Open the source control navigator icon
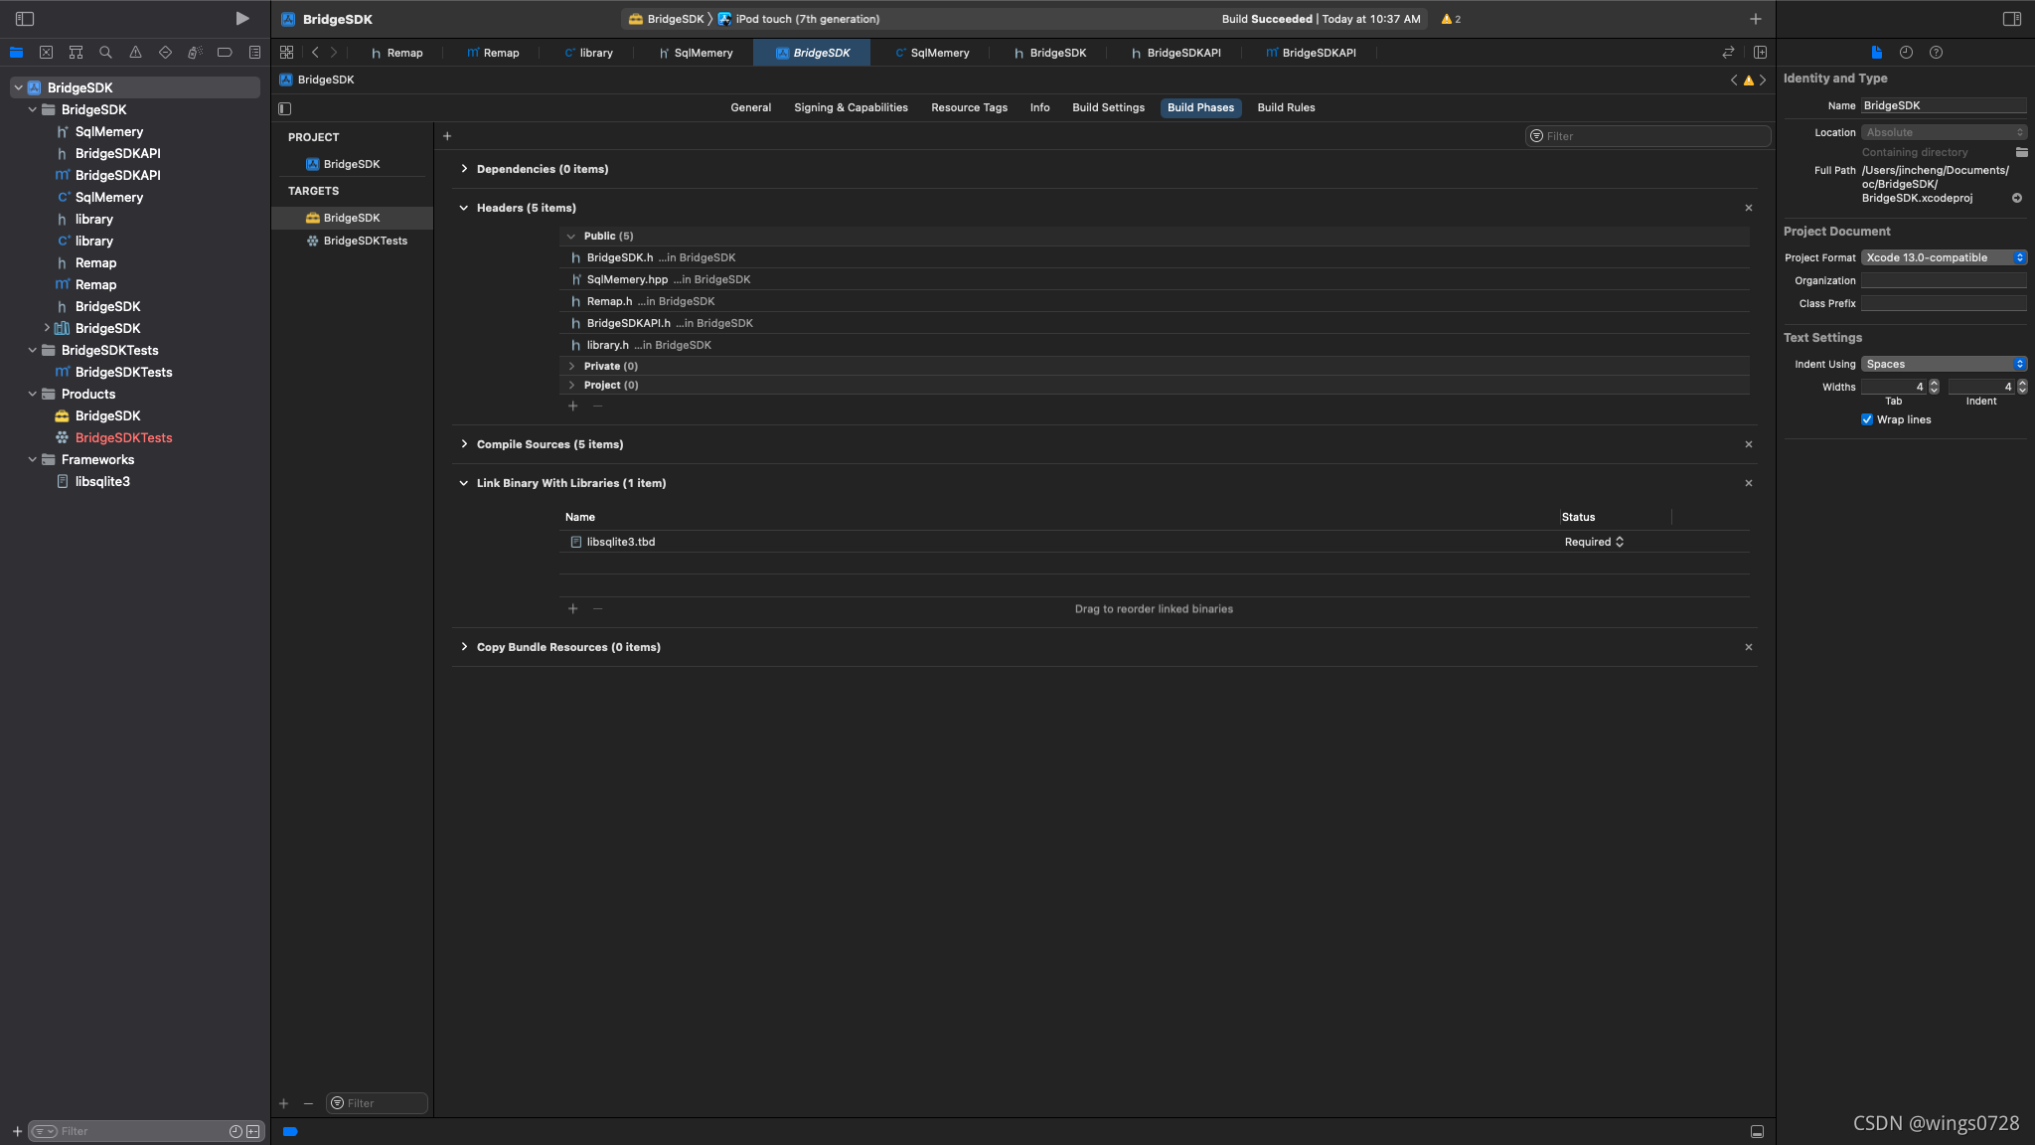The image size is (2035, 1145). [46, 53]
